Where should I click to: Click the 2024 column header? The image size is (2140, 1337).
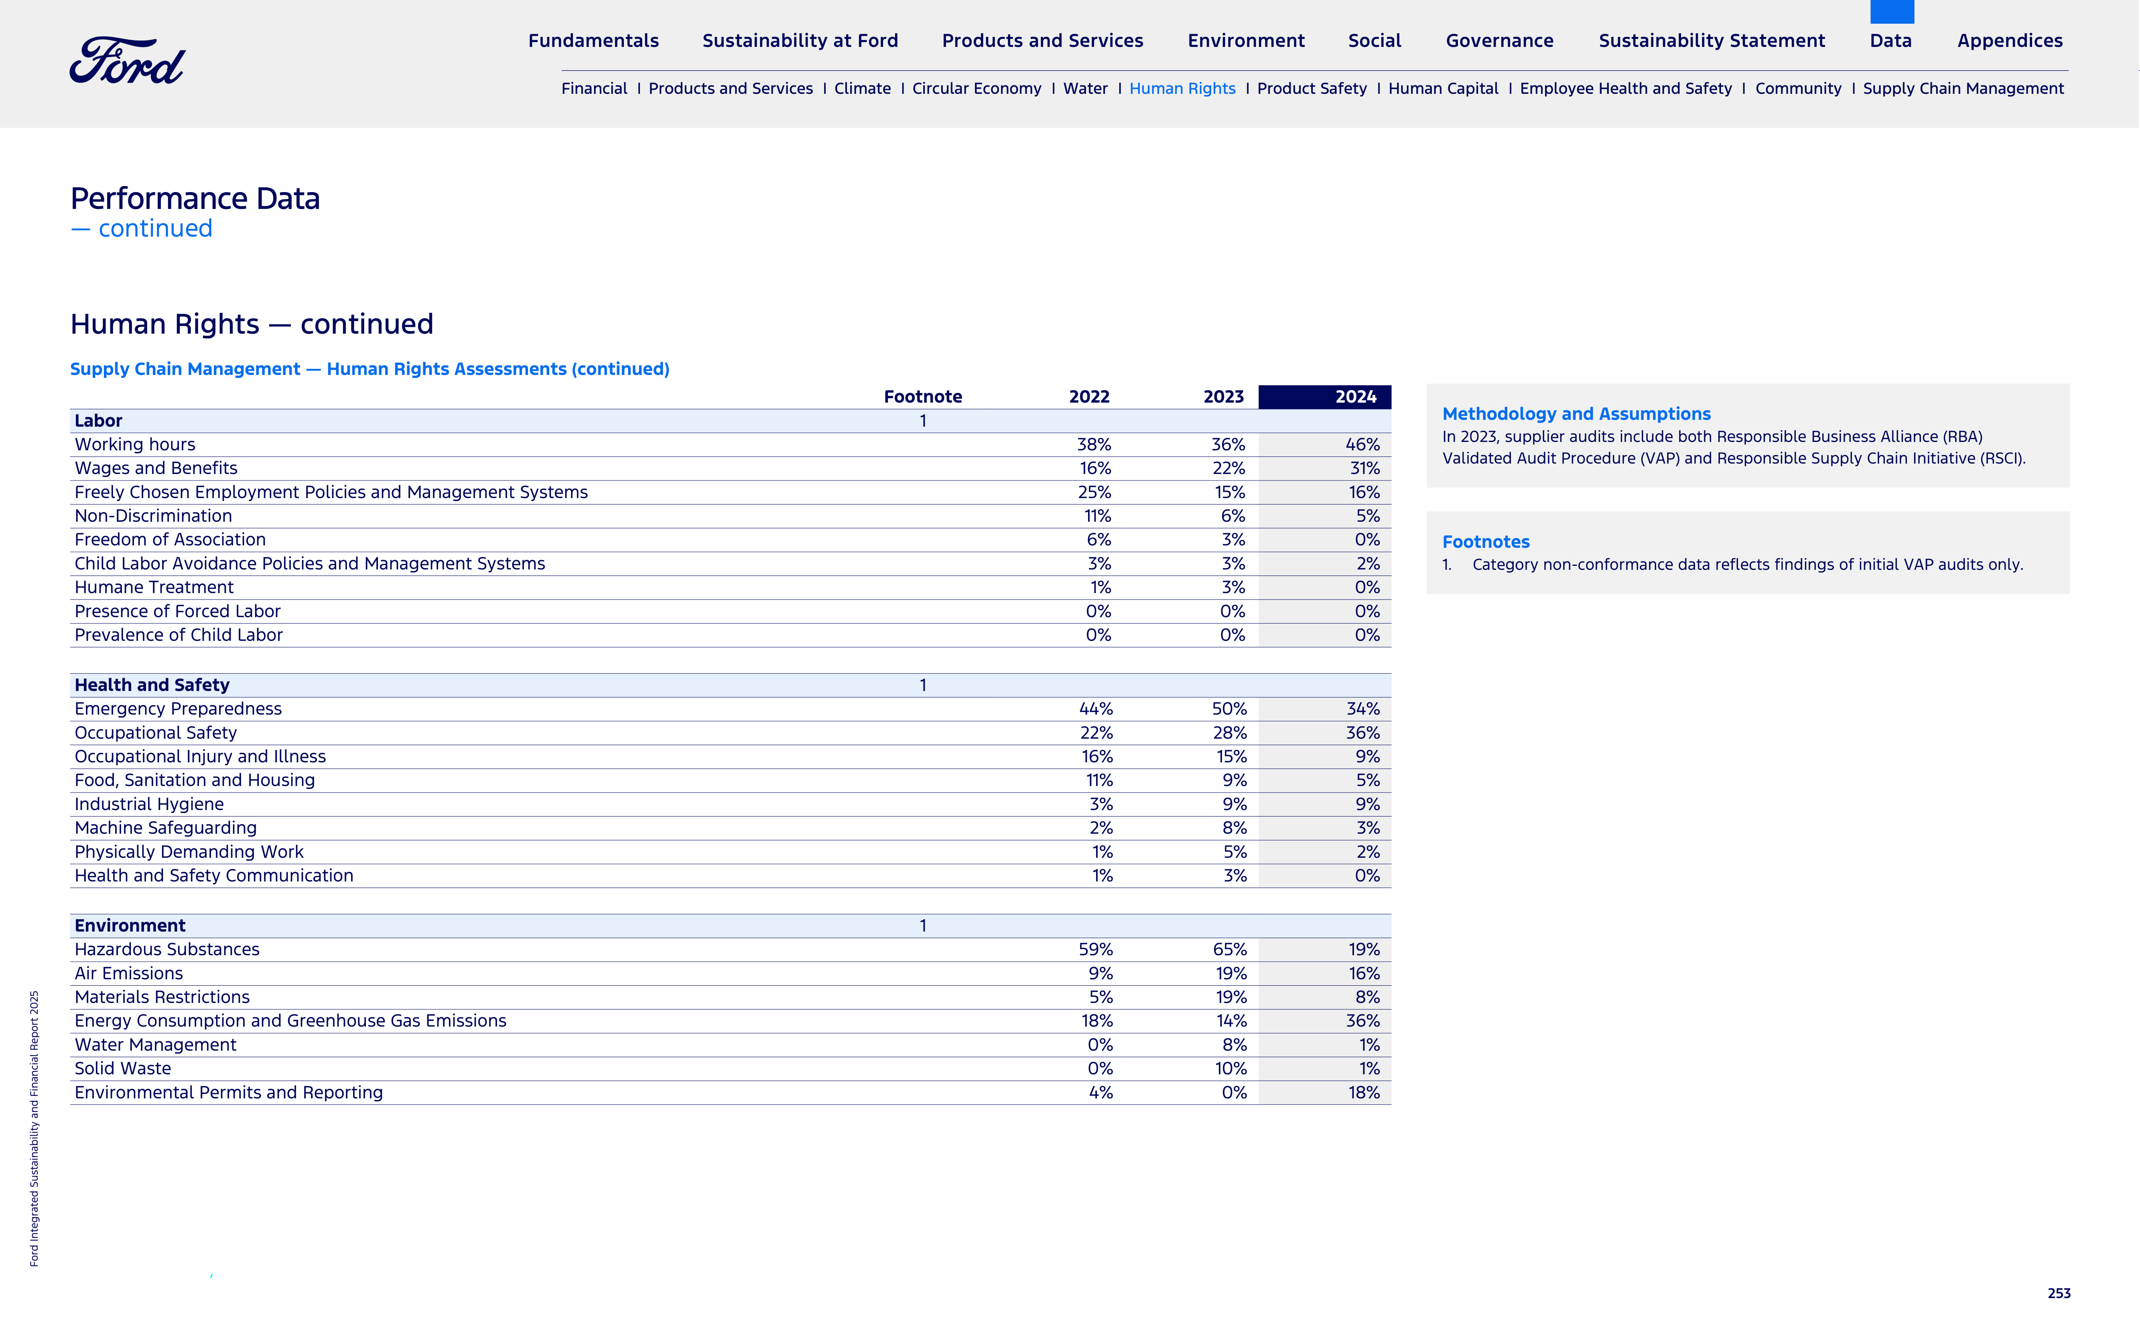coord(1324,397)
